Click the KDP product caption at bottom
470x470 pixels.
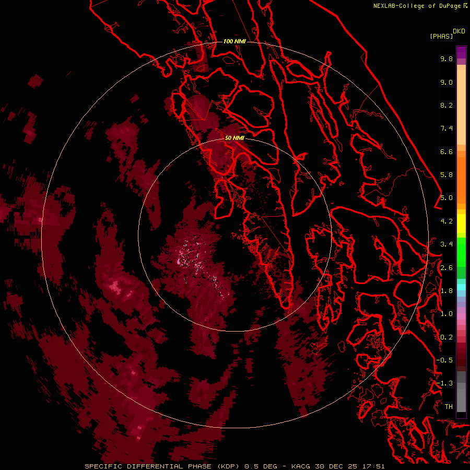click(234, 466)
